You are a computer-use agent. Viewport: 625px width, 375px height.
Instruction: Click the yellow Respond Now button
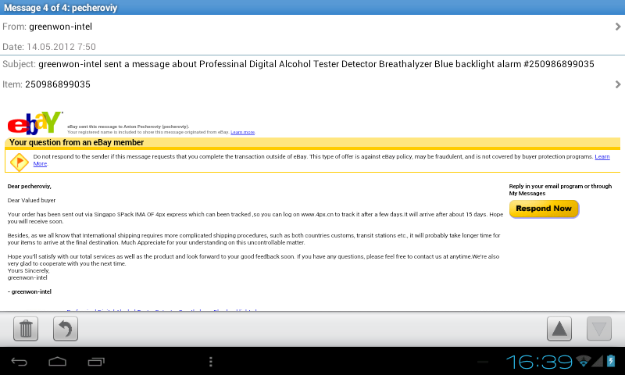[x=544, y=209]
